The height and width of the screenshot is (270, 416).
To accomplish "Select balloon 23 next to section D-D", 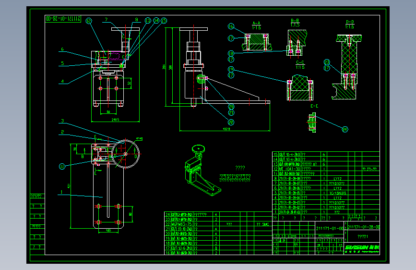I will click(x=327, y=62).
